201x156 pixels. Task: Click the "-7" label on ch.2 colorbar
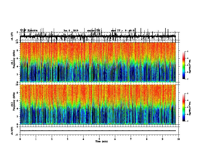click(187, 121)
